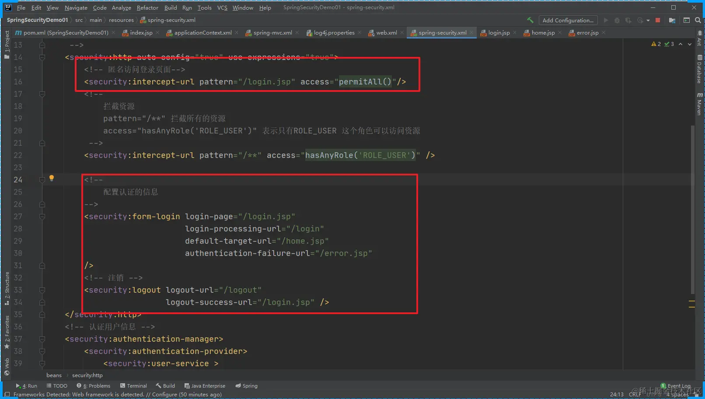Image resolution: width=705 pixels, height=399 pixels.
Task: Click the 'beans' breadcrumb below editor
Action: [x=54, y=375]
